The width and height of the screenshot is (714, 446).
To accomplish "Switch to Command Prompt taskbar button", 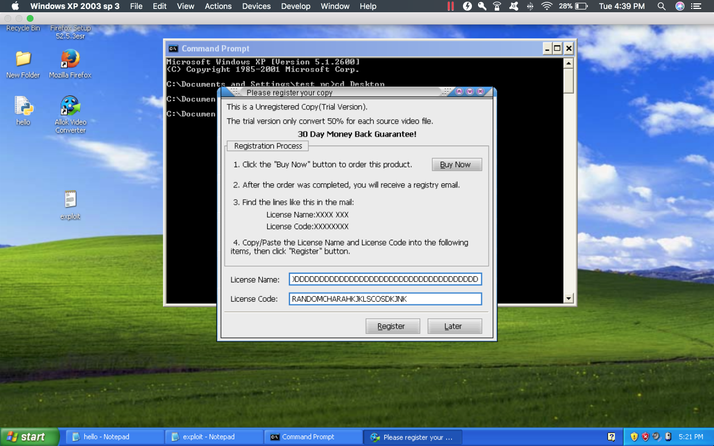I will coord(313,437).
